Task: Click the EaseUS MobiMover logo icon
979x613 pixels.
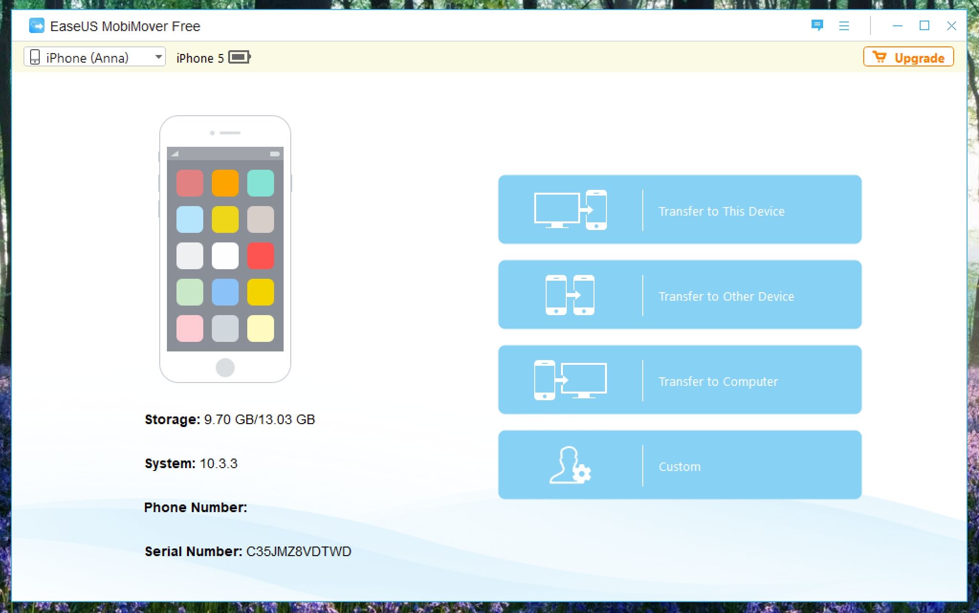Action: point(36,26)
